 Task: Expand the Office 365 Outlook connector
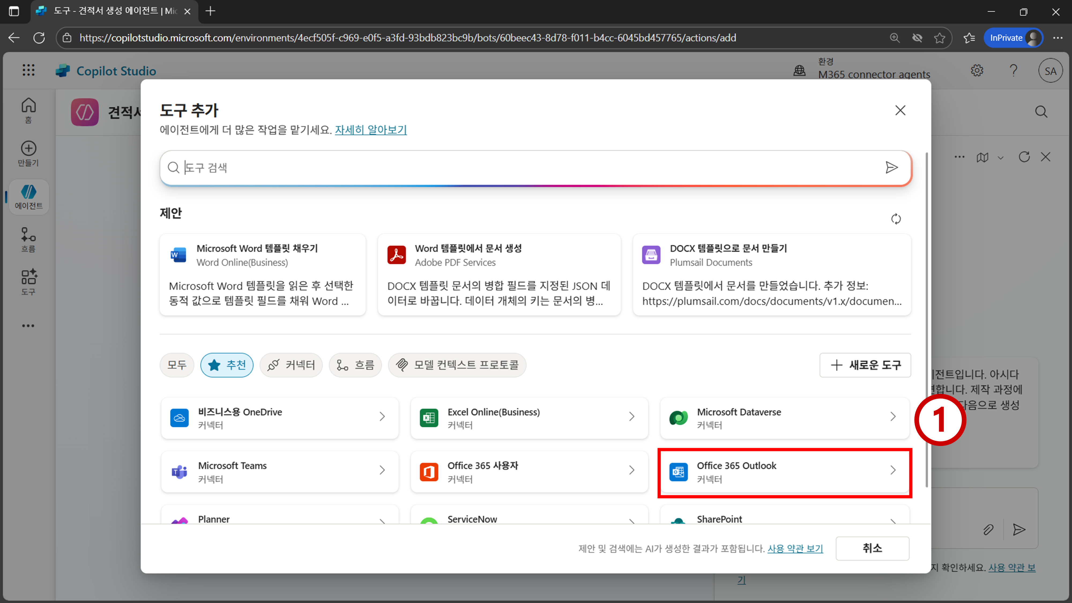(x=784, y=472)
